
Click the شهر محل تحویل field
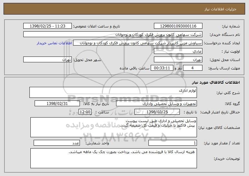point(48,59)
